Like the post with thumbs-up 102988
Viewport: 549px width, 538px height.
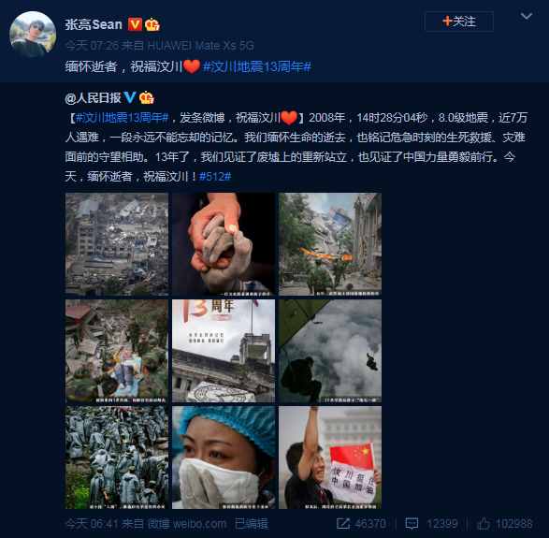click(x=484, y=524)
